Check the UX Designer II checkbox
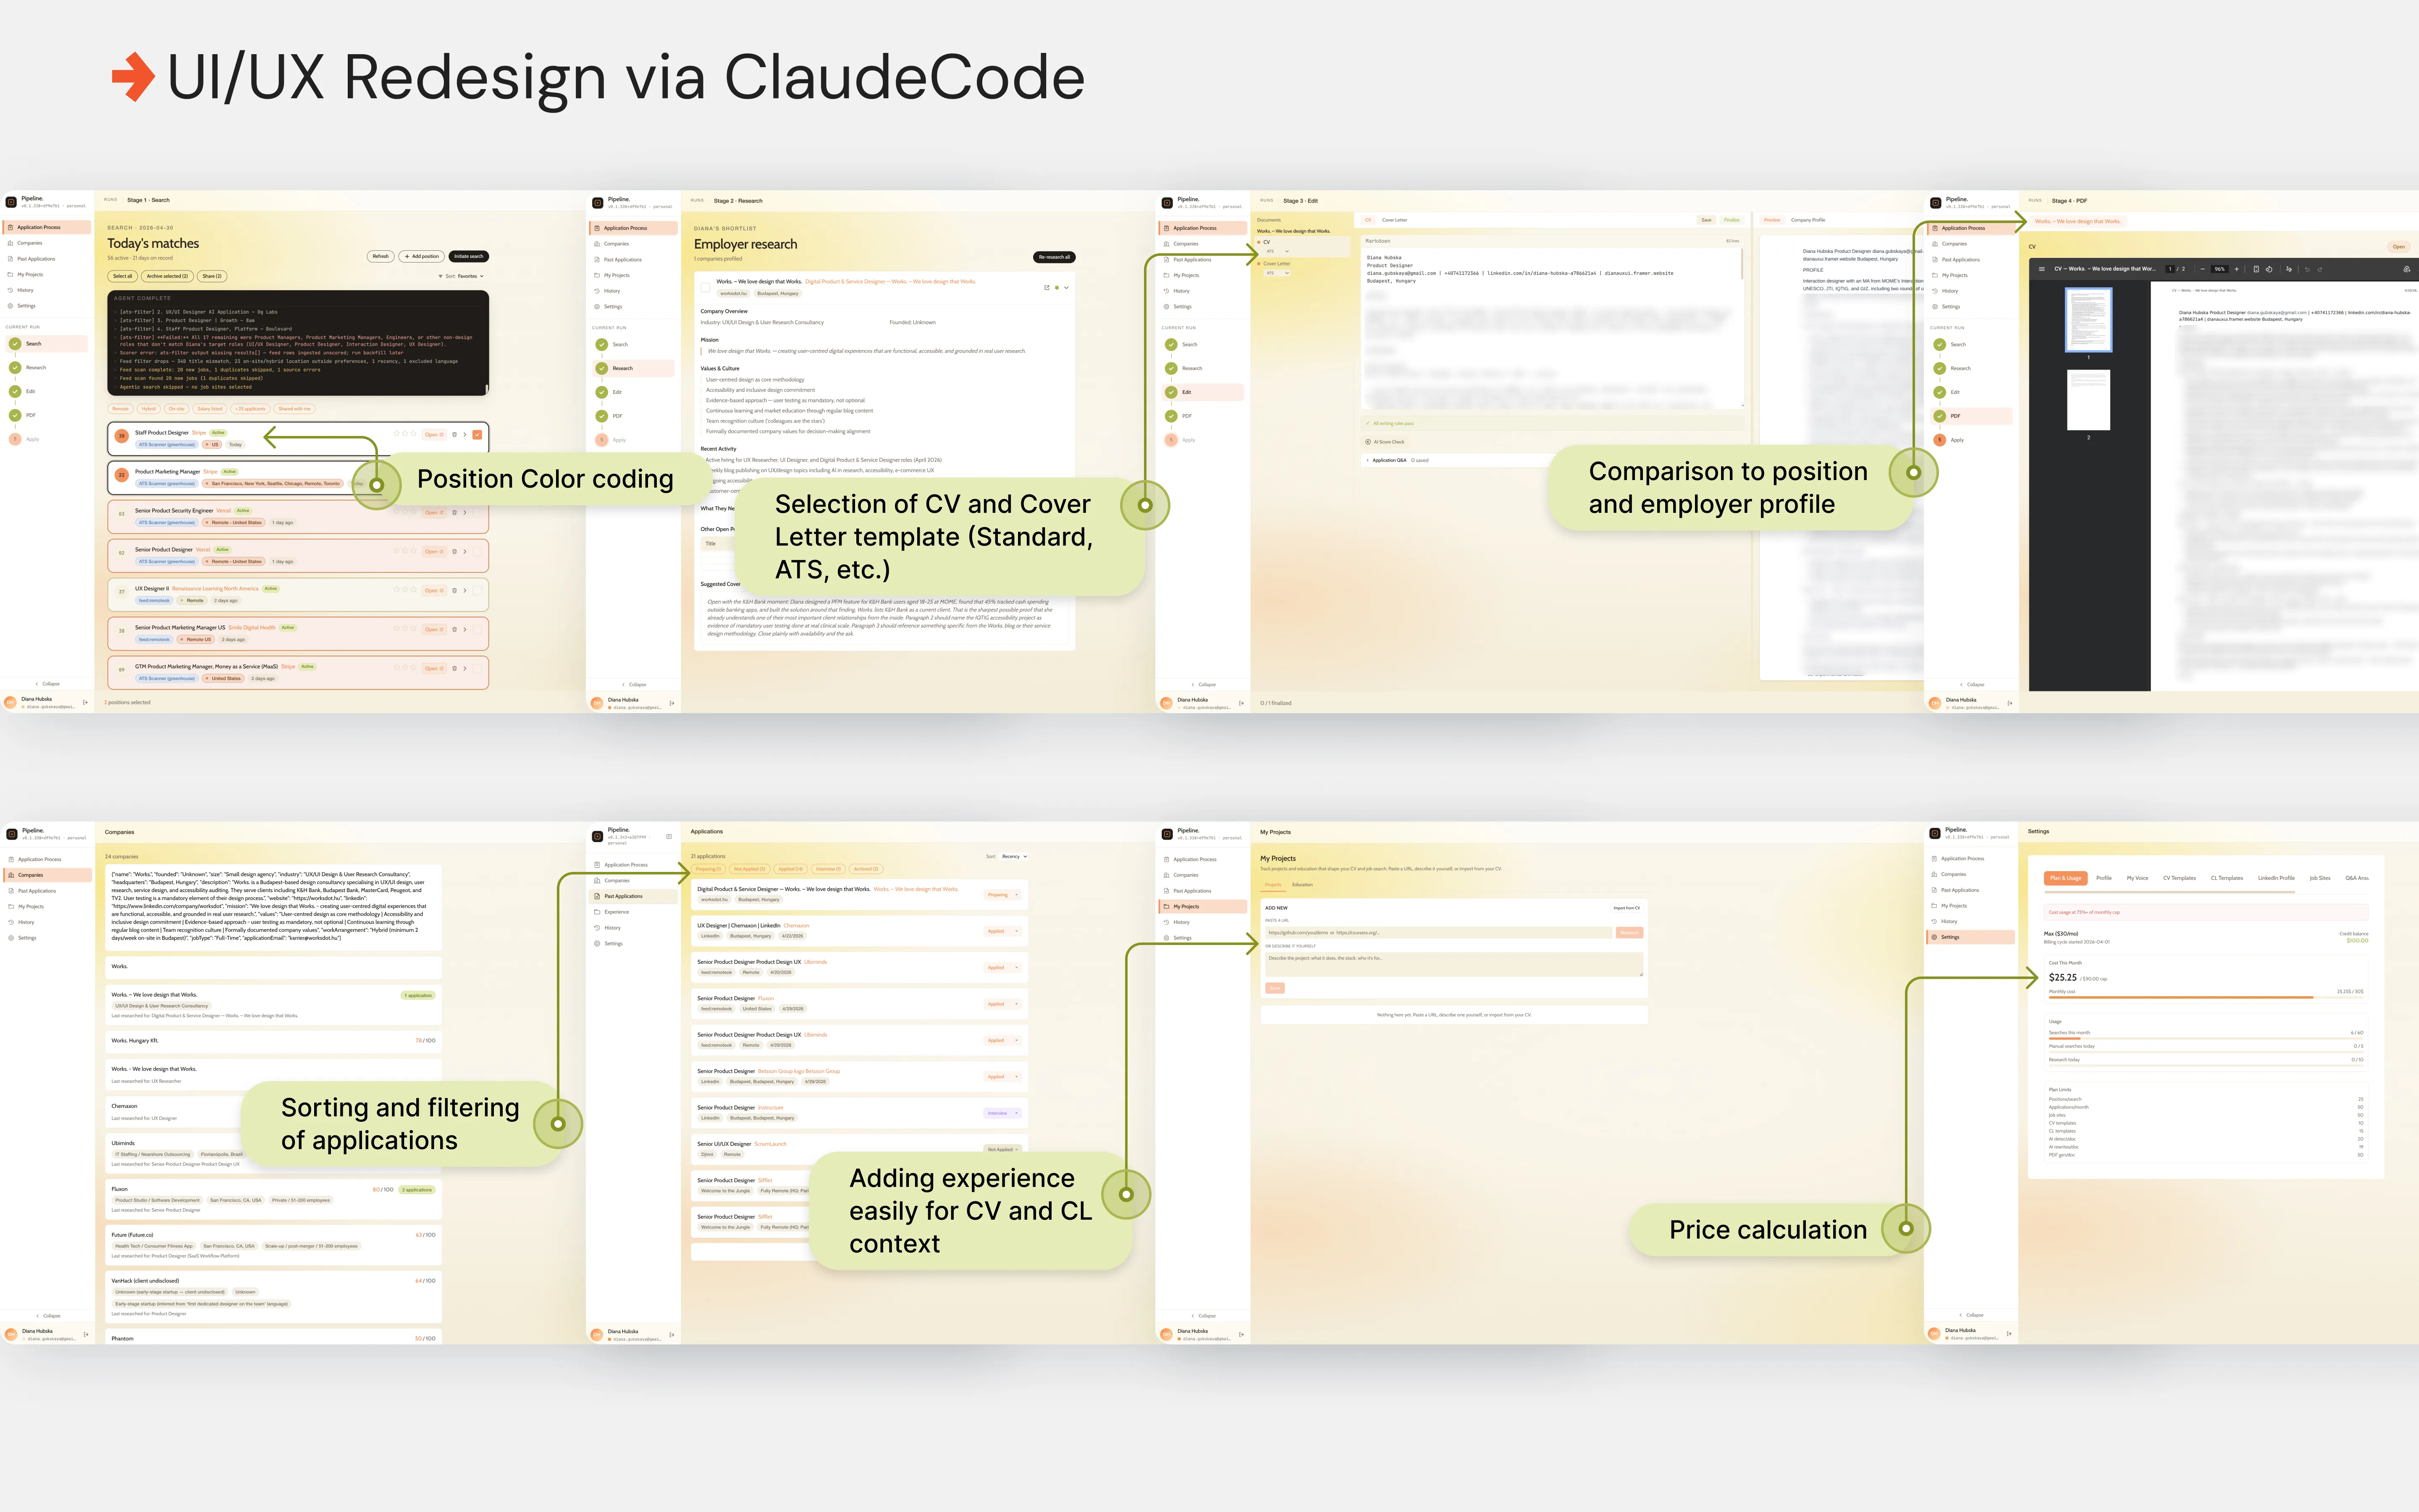The height and width of the screenshot is (1512, 2419). coord(477,590)
